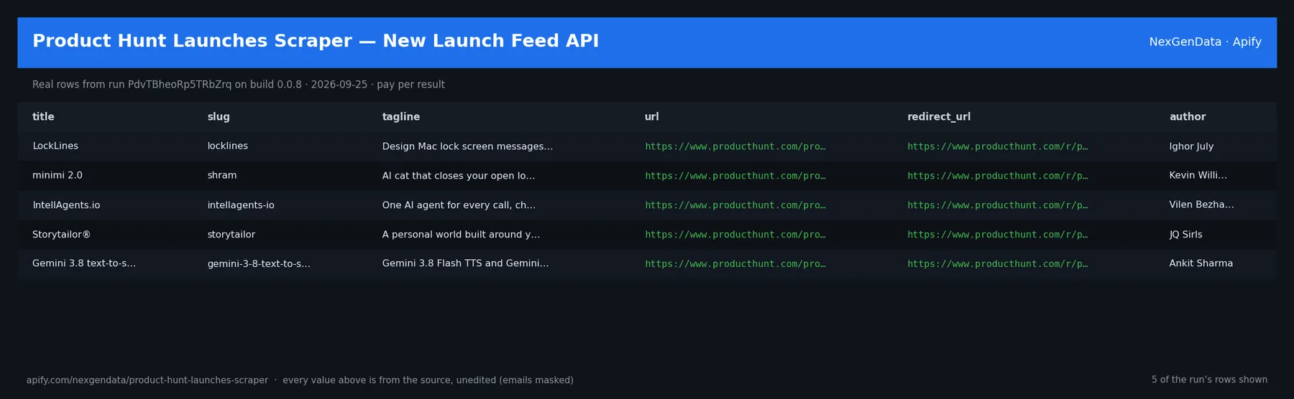The width and height of the screenshot is (1294, 399).
Task: Open the minimi 2.0 row url link
Action: coord(735,176)
